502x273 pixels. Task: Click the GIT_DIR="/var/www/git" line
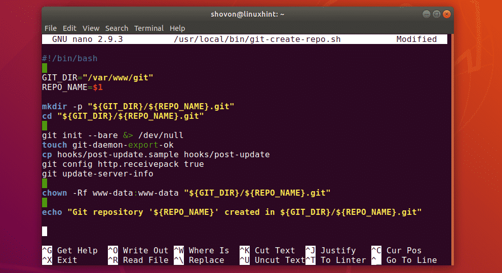pos(98,78)
